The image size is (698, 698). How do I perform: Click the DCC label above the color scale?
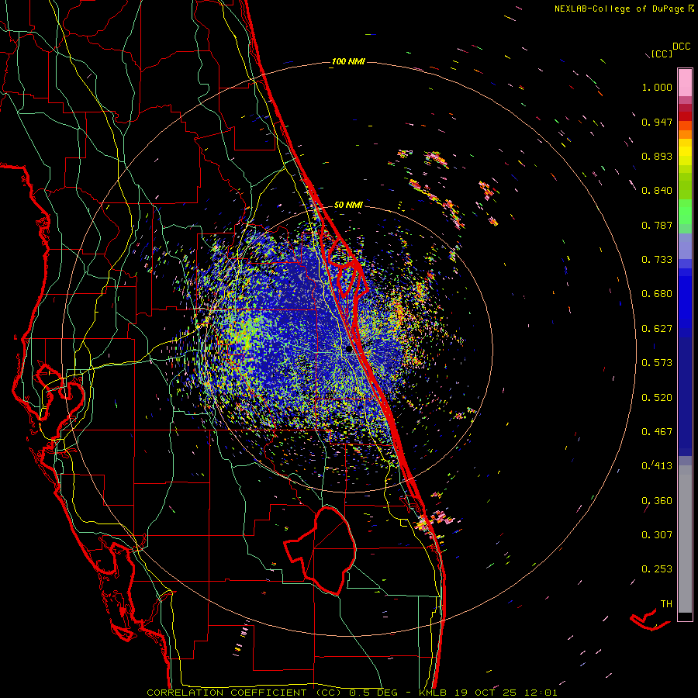pos(681,47)
